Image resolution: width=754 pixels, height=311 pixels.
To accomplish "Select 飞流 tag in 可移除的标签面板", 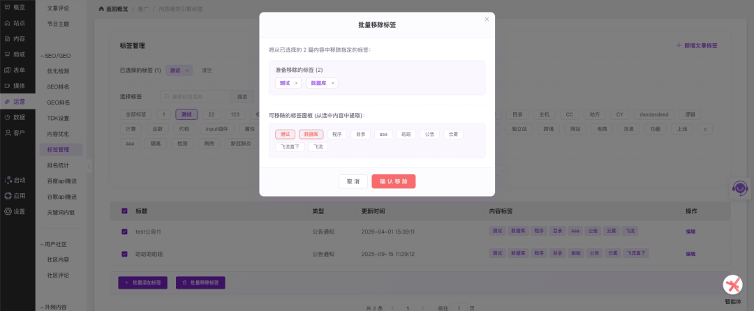I will [x=318, y=147].
